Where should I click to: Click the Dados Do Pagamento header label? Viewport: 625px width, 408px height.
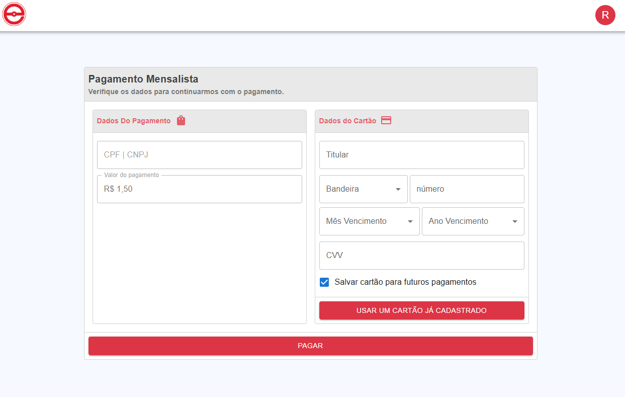[134, 121]
